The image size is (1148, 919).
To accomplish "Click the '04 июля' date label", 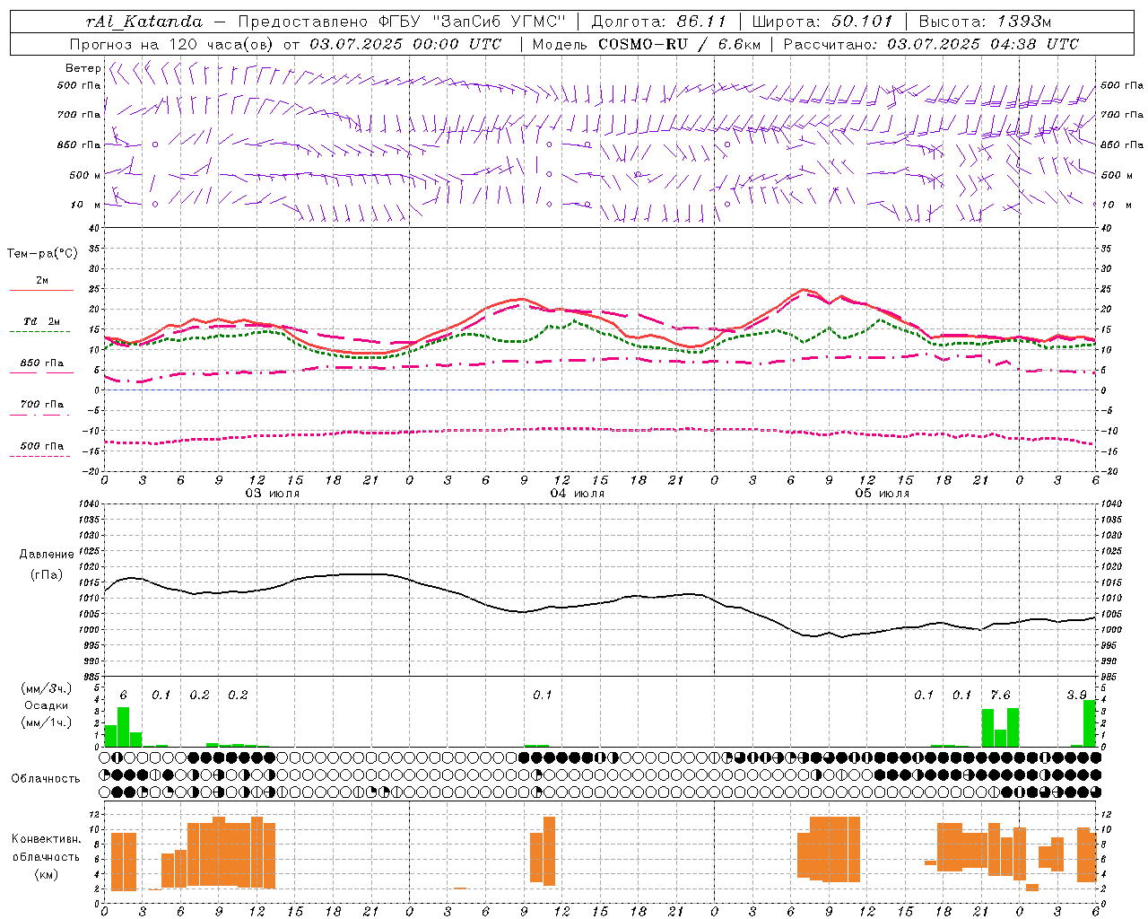I will pyautogui.click(x=578, y=494).
